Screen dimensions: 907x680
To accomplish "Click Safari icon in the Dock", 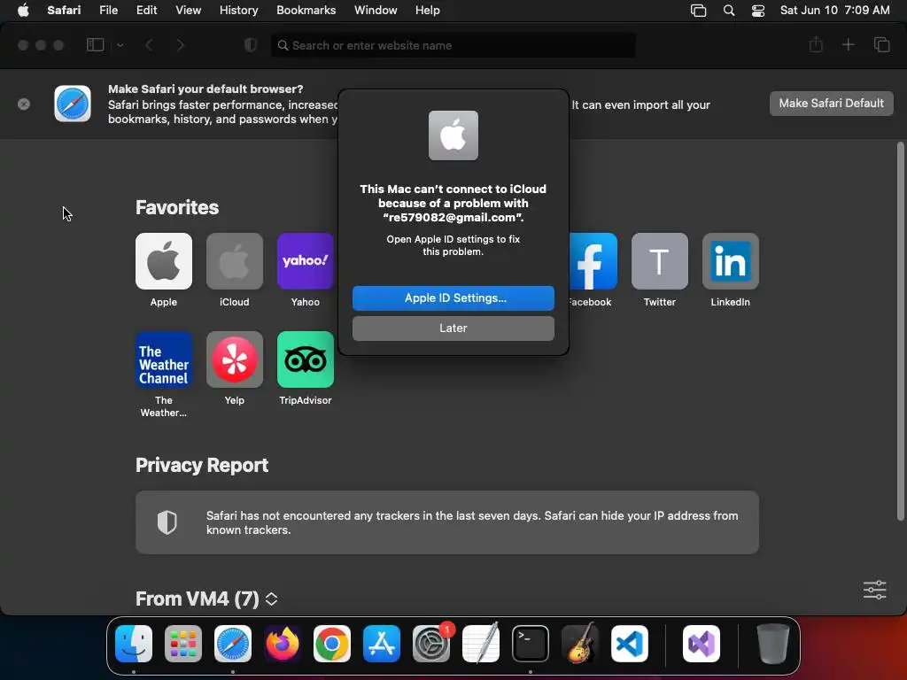I will [233, 644].
